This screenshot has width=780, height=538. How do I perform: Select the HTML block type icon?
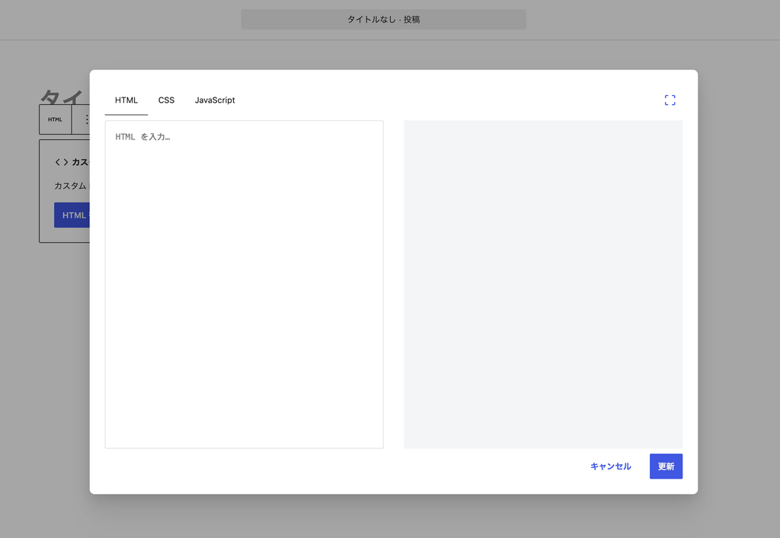coord(55,119)
